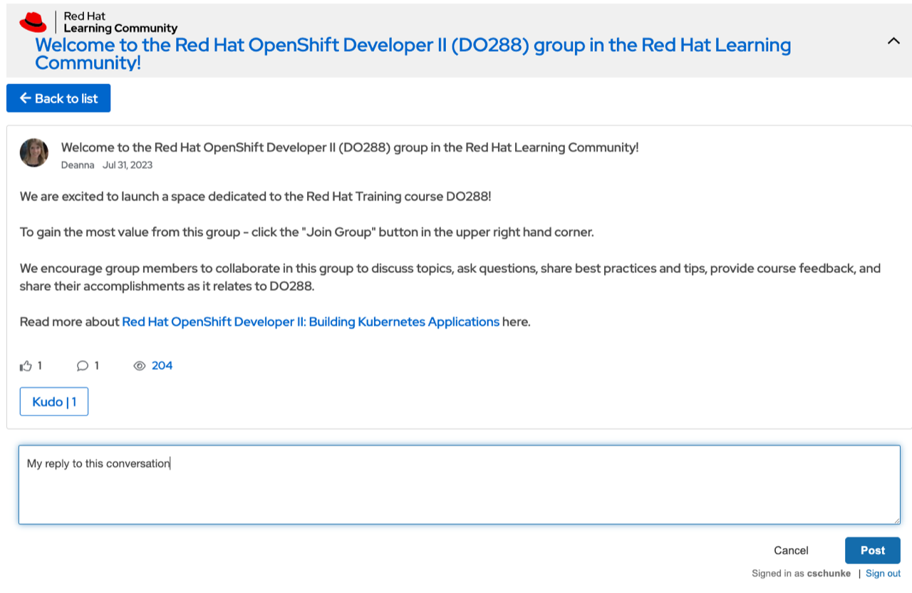This screenshot has width=912, height=593.
Task: Click the views eye icon
Action: [x=140, y=366]
